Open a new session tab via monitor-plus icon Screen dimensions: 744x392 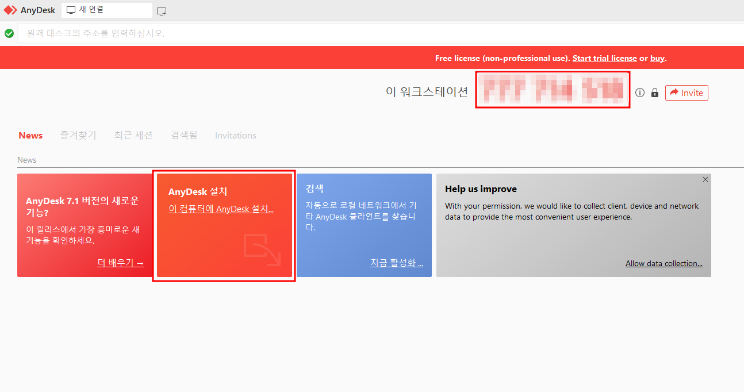(162, 11)
